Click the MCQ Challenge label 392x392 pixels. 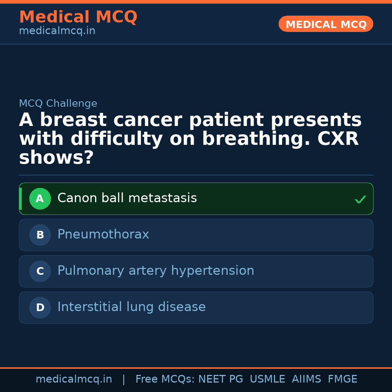(58, 103)
